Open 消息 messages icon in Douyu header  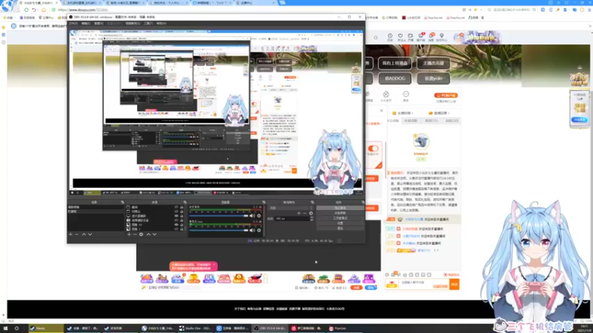(x=431, y=37)
